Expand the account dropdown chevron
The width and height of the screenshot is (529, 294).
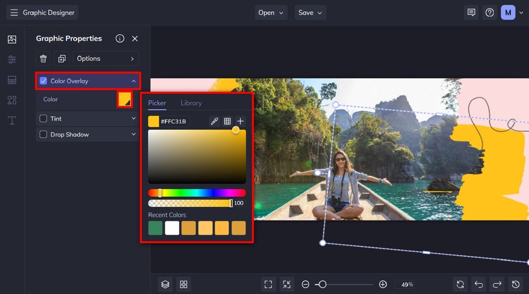pyautogui.click(x=521, y=12)
